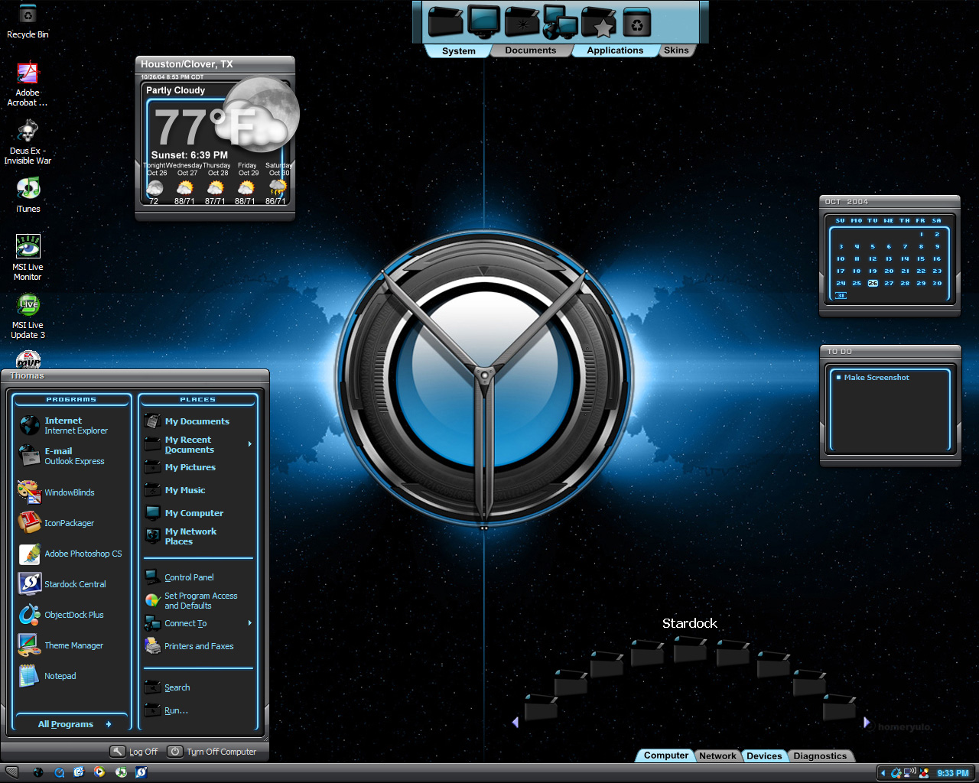
Task: Click the recycle bin icon in top dock
Action: [636, 23]
